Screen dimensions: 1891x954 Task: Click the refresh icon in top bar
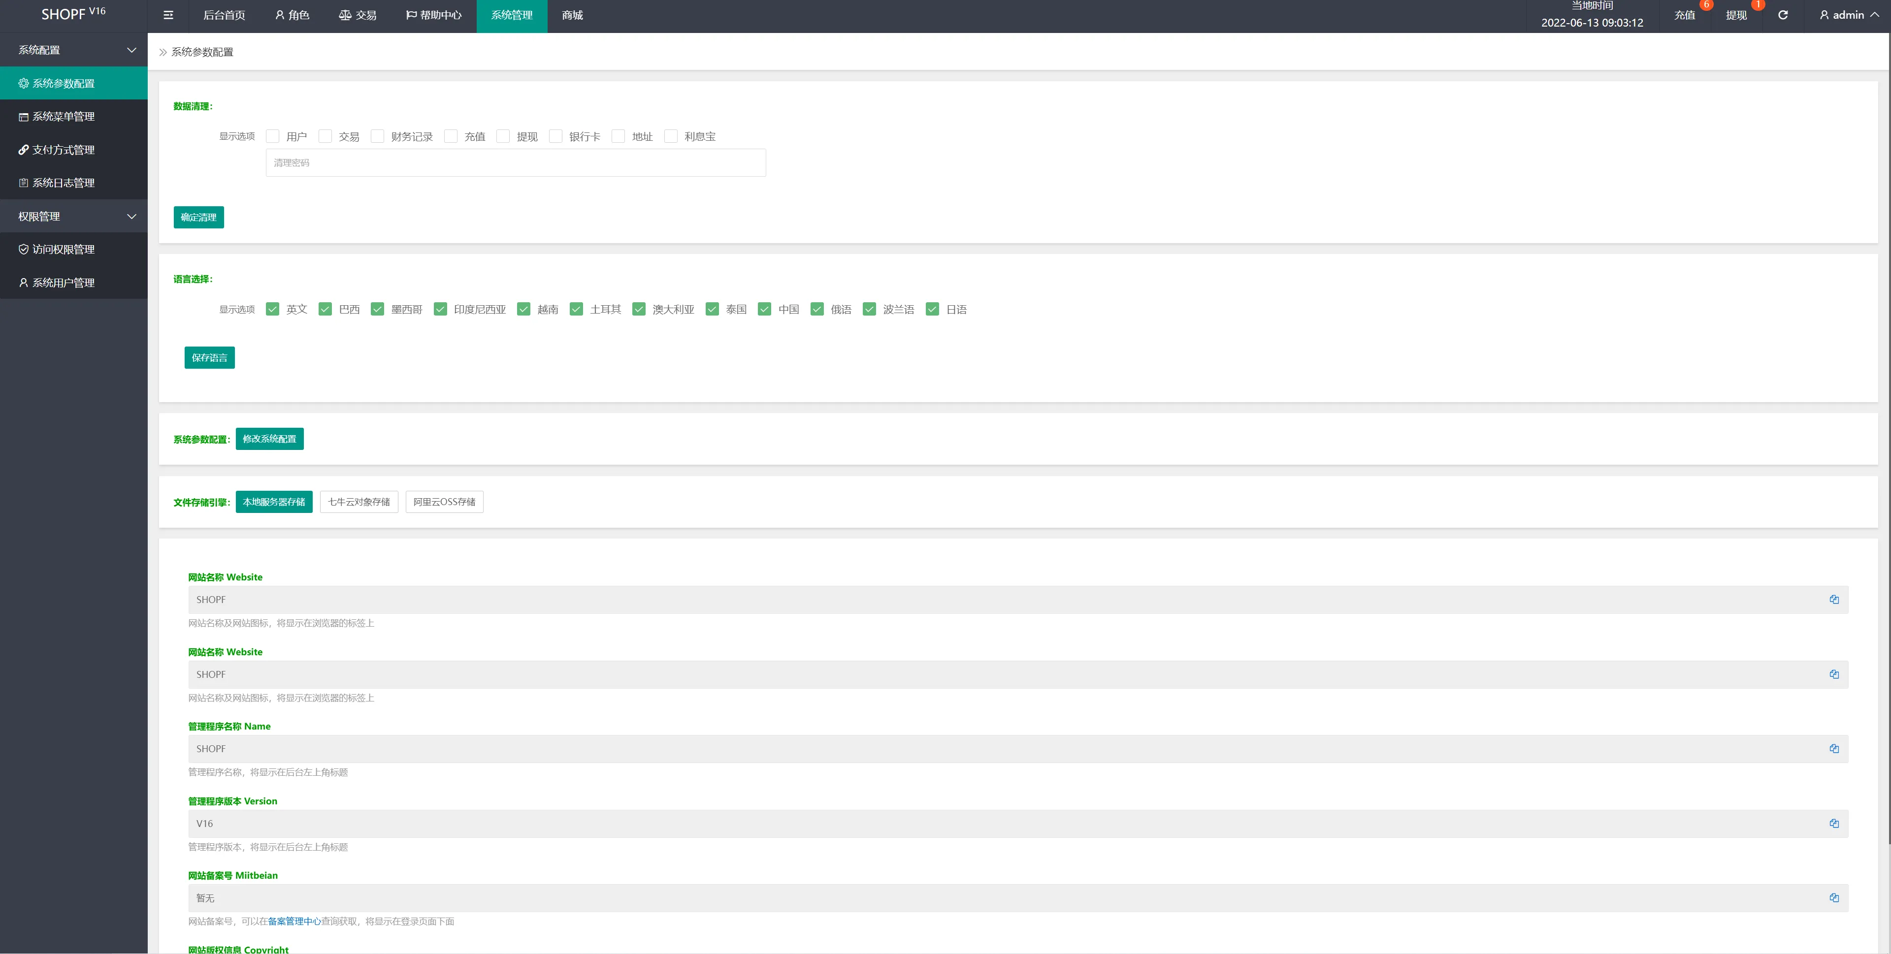tap(1782, 15)
